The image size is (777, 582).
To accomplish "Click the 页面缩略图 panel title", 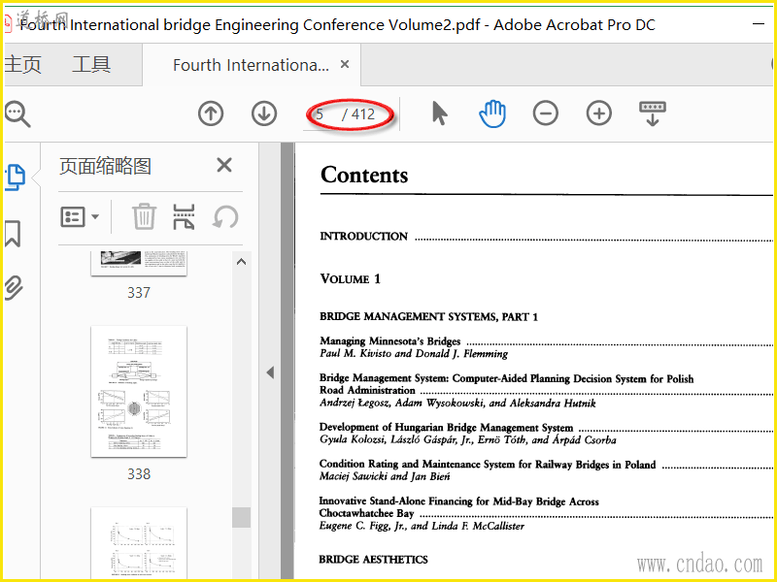I will (x=105, y=166).
